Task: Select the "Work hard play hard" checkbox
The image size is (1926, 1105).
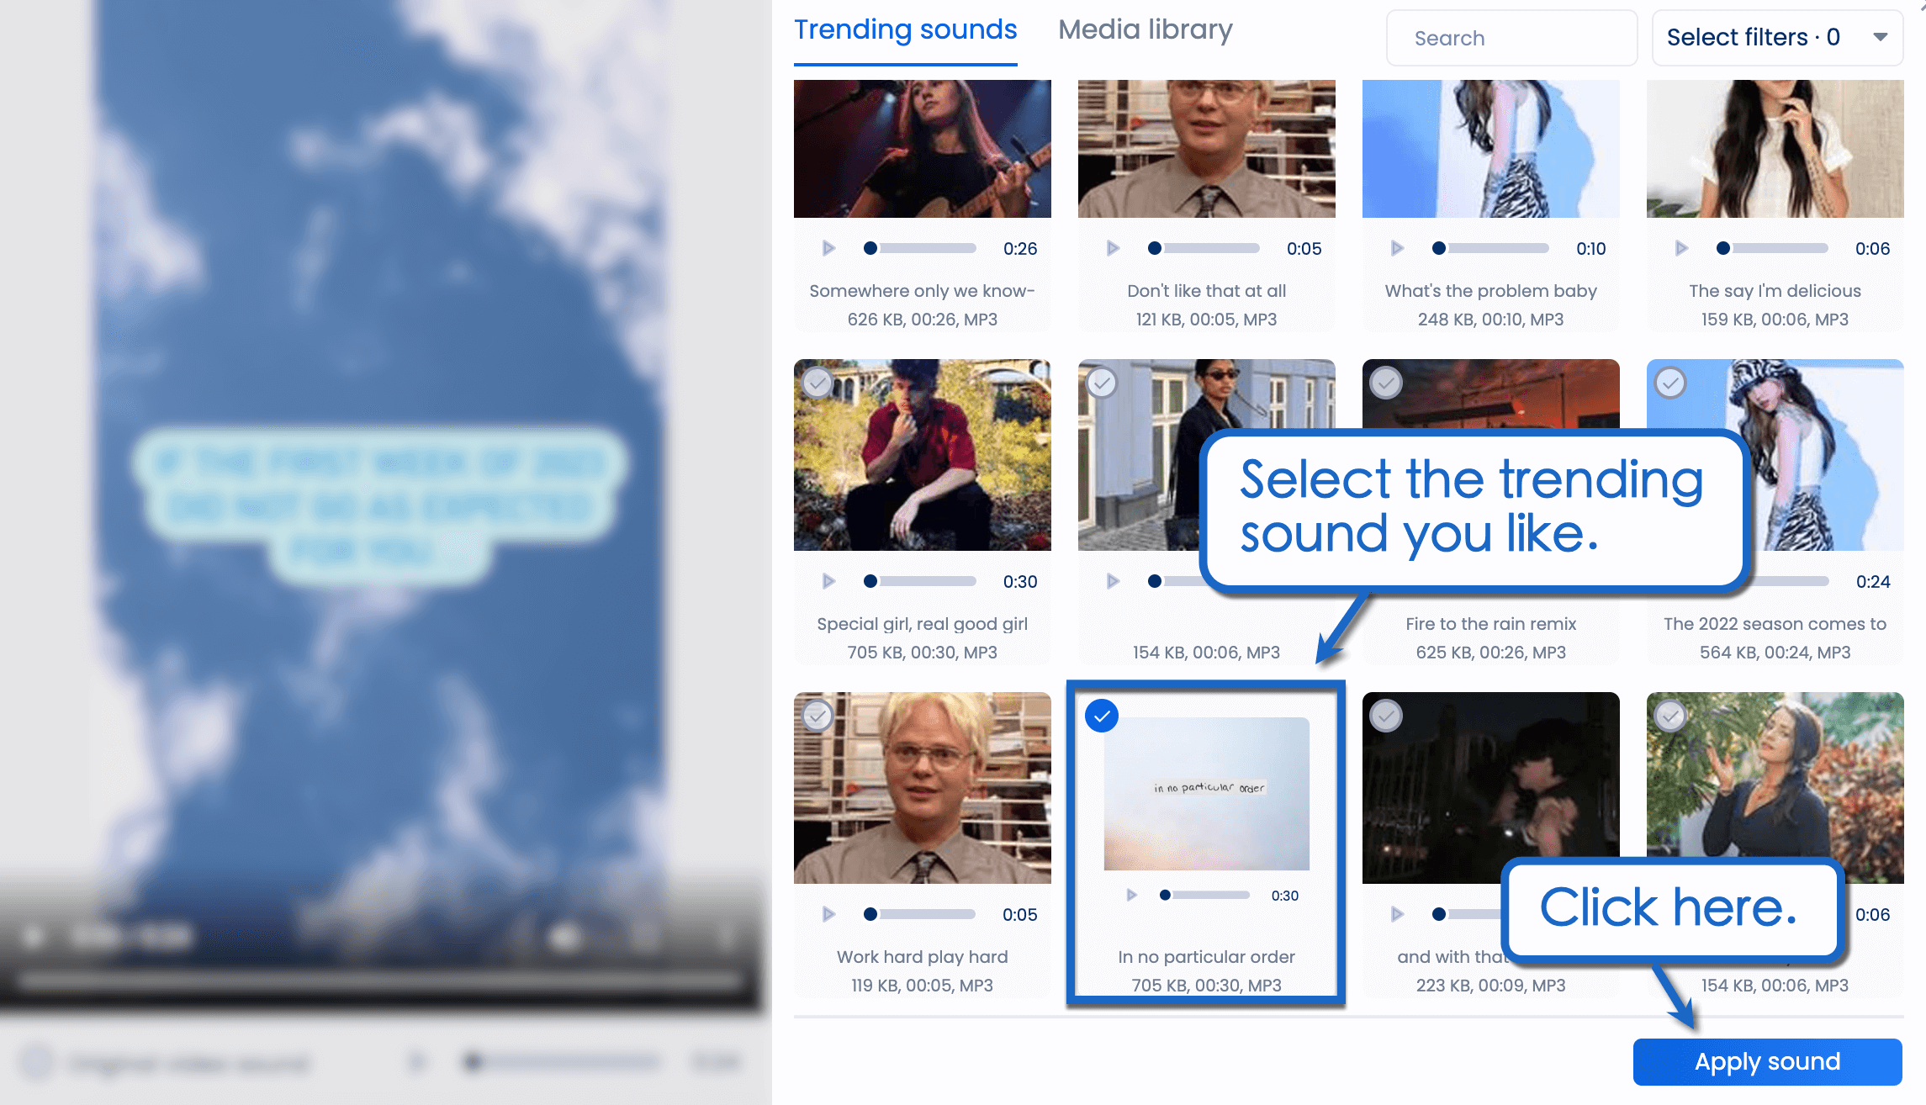Action: click(x=817, y=716)
